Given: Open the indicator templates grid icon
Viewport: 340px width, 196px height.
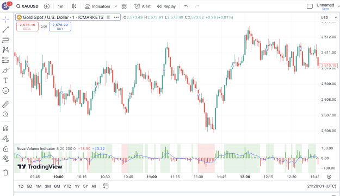Looking at the screenshot, I should 124,6.
